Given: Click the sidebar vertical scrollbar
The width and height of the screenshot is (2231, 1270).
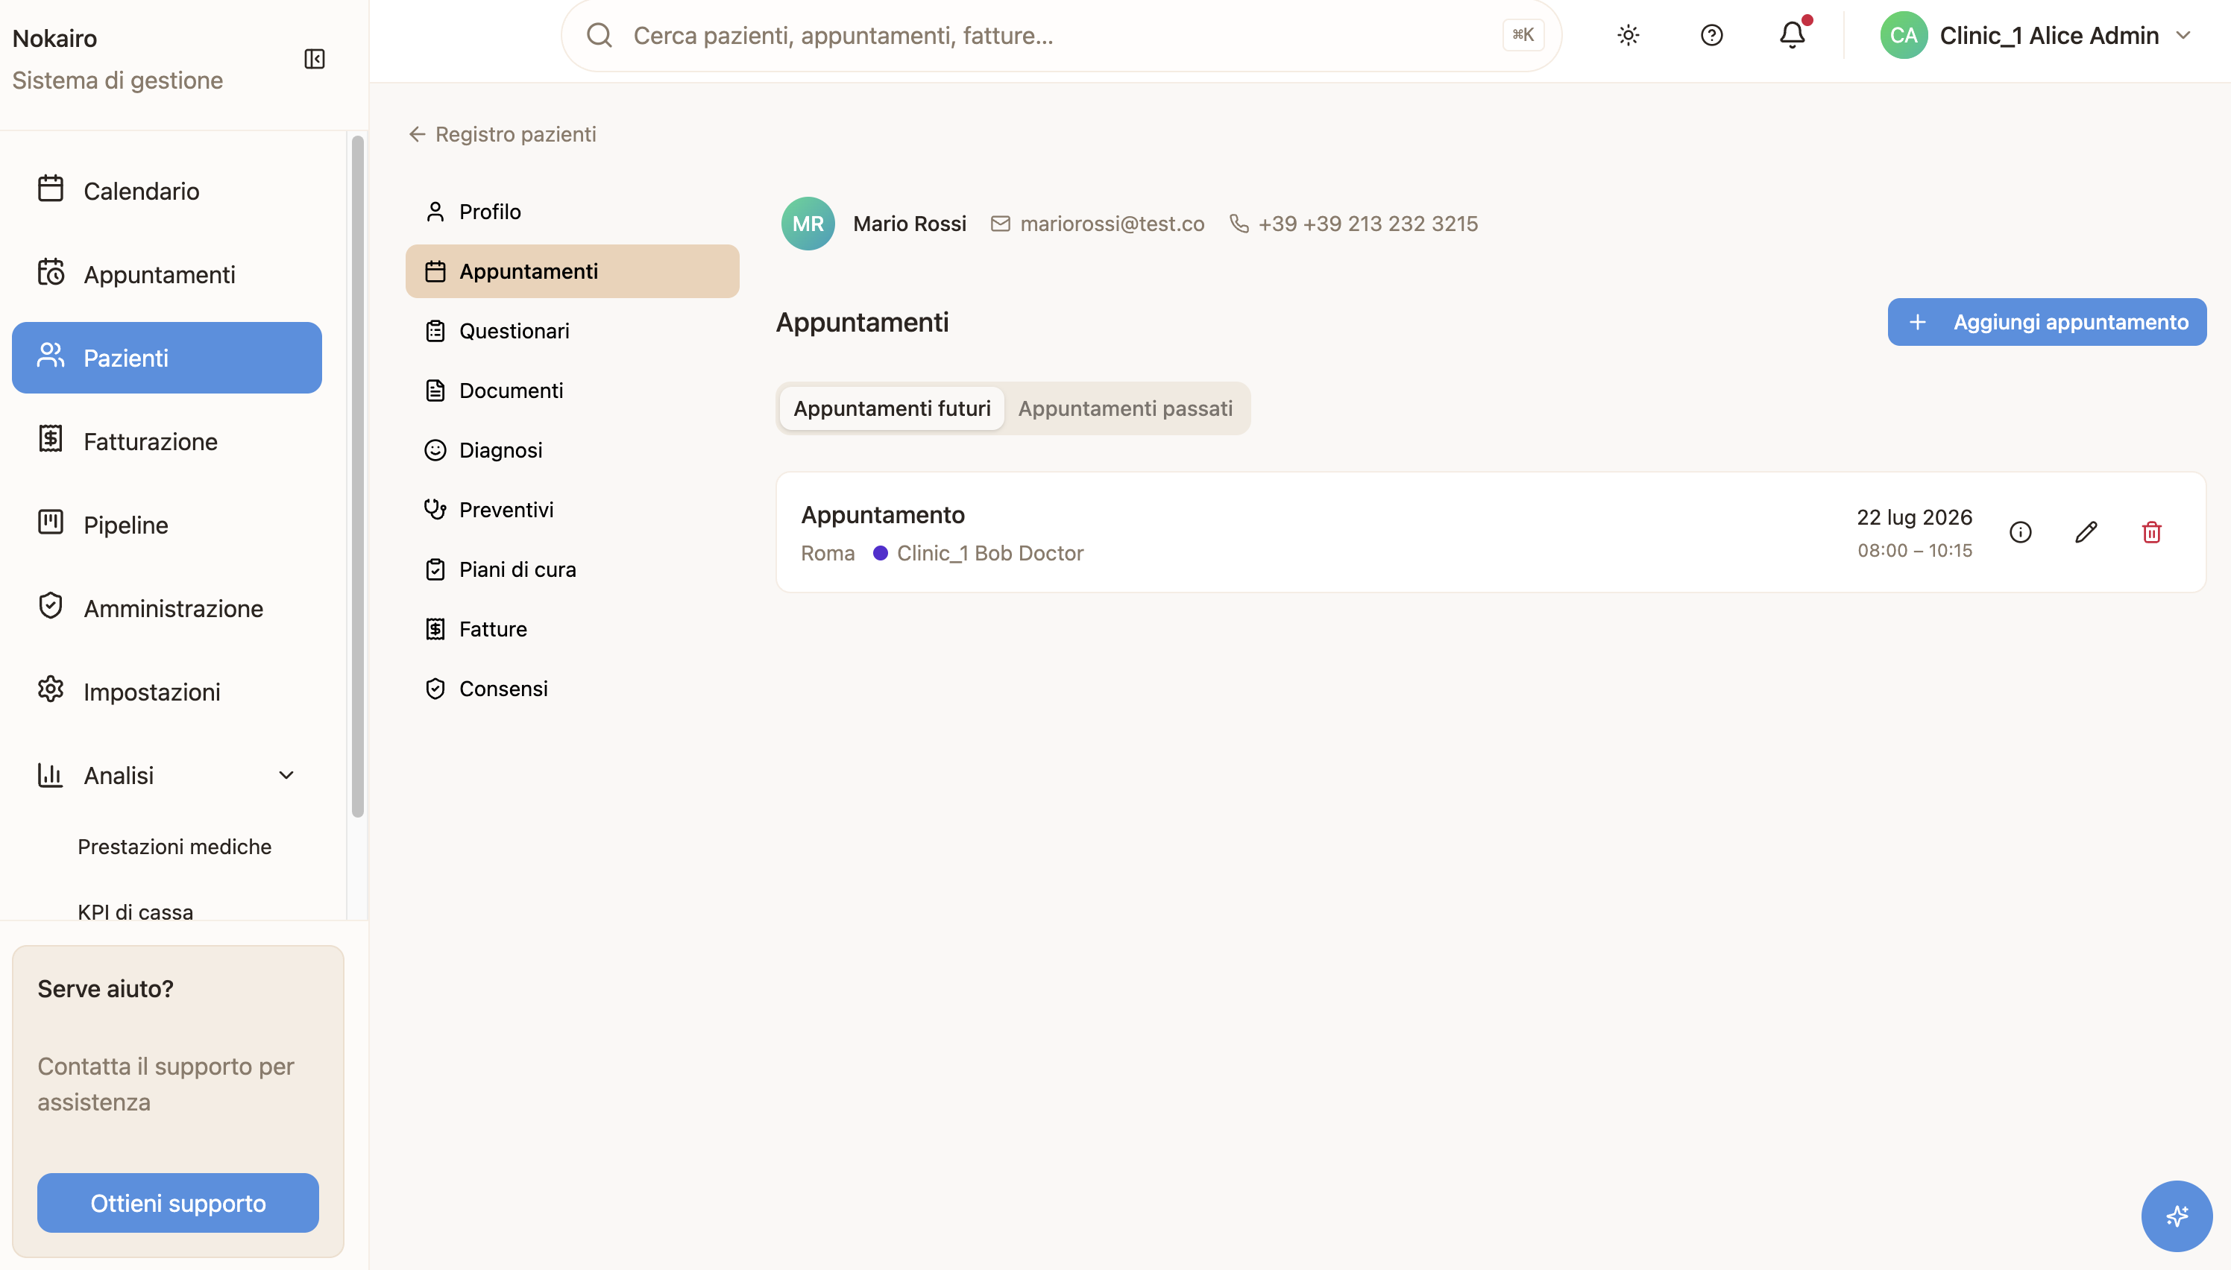Looking at the screenshot, I should point(358,476).
